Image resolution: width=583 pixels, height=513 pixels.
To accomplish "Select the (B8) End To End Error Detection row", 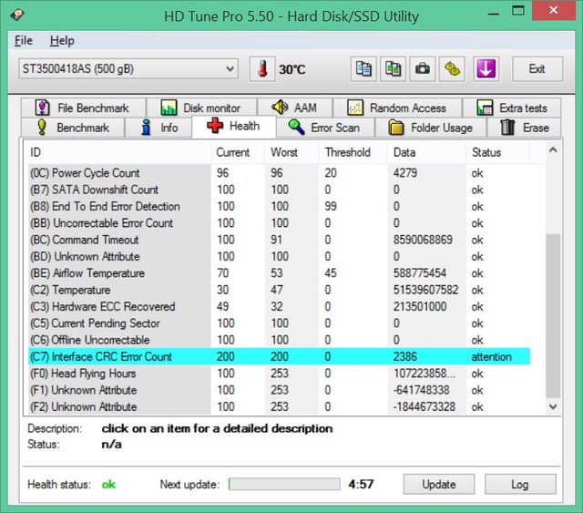I will point(279,207).
